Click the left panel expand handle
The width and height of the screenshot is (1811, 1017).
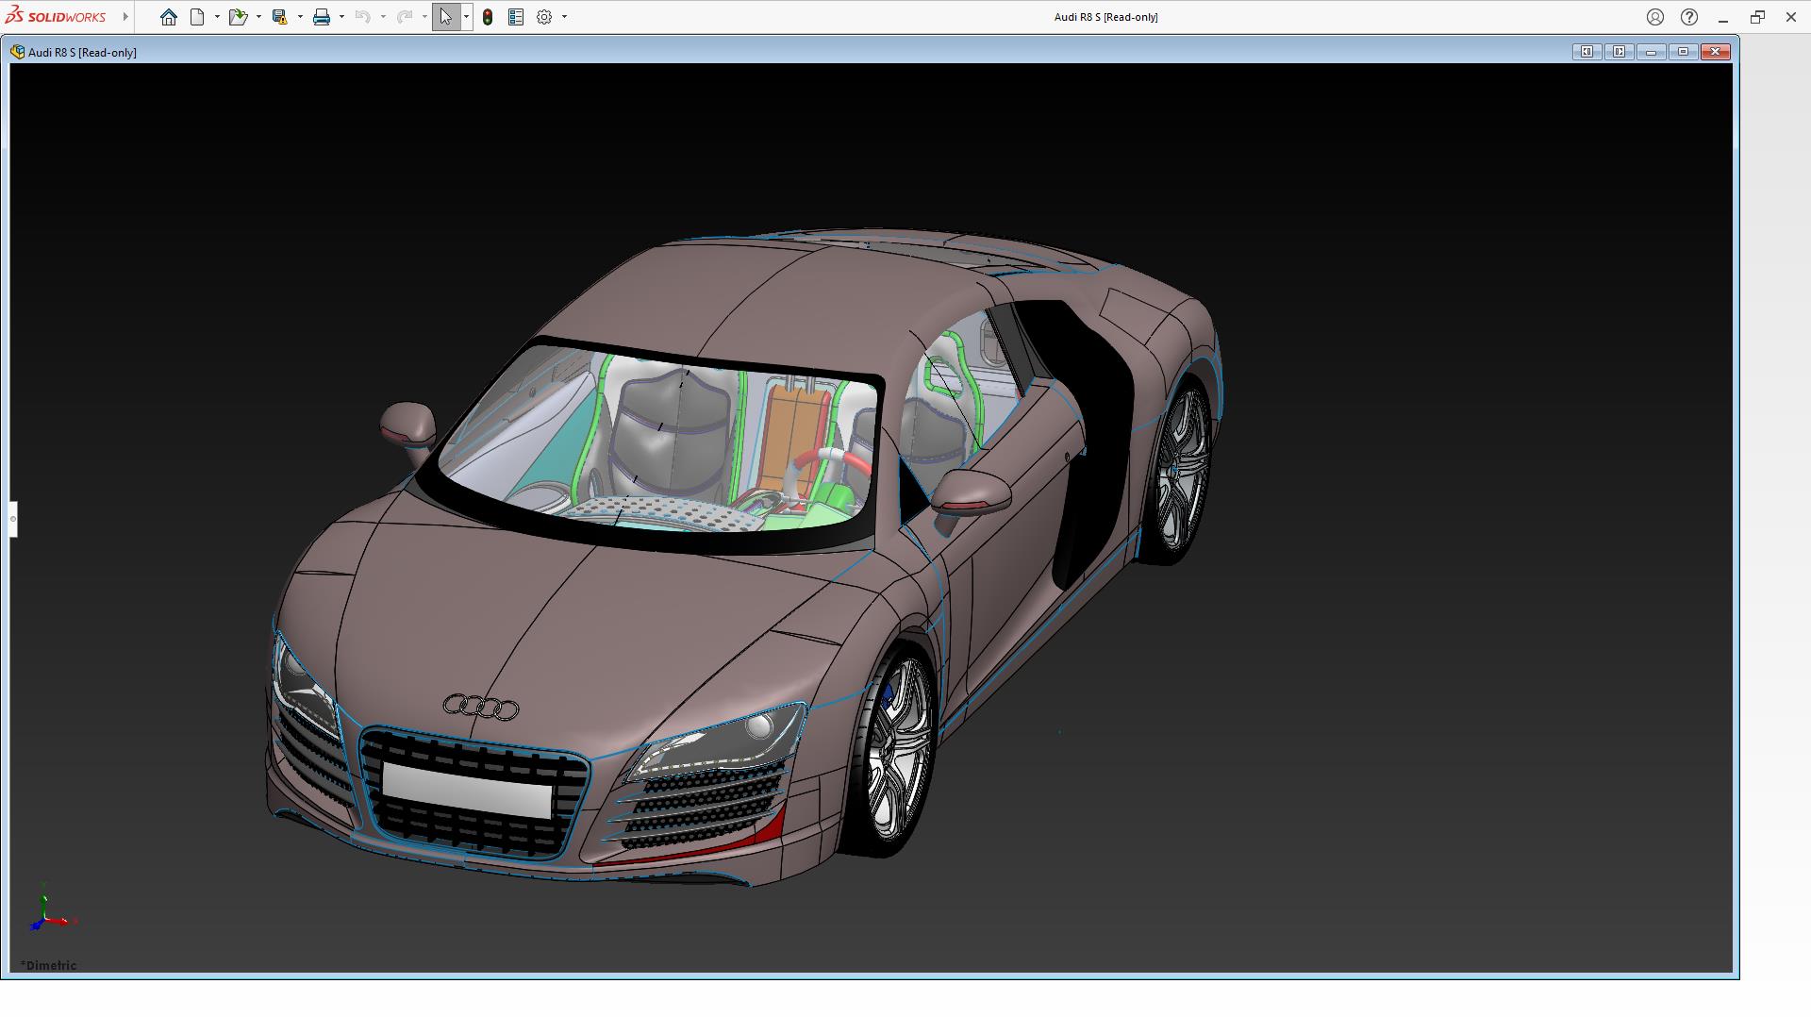tap(13, 519)
